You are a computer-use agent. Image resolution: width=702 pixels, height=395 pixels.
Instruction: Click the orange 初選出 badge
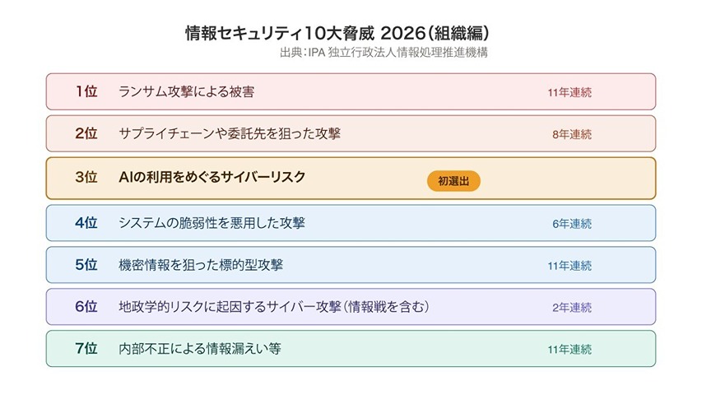coord(453,181)
